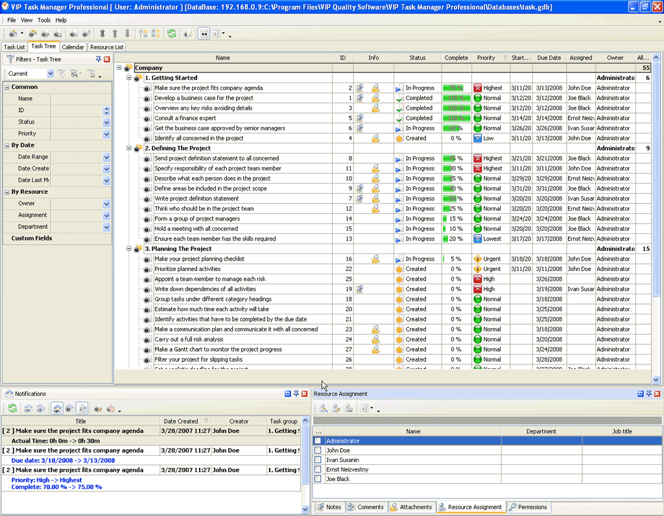This screenshot has height=516, width=664.
Task: Click the Complete column header
Action: point(456,58)
